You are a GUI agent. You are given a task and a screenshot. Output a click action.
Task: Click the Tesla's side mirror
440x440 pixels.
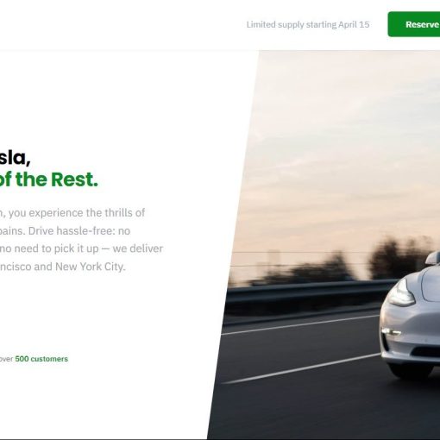(x=433, y=258)
